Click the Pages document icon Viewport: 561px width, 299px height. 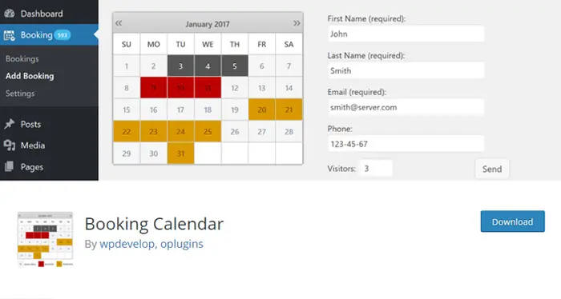[10, 166]
